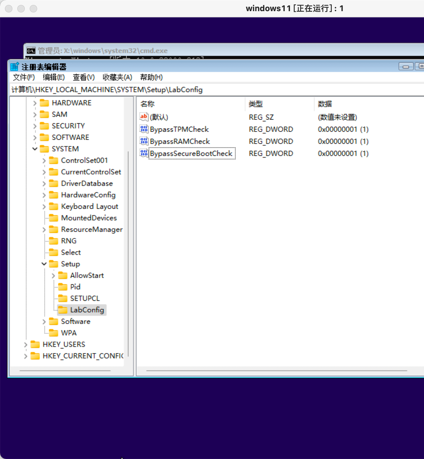Screen dimensions: 424x459
Task: Select the SETUPCL folder icon
Action: (63, 298)
